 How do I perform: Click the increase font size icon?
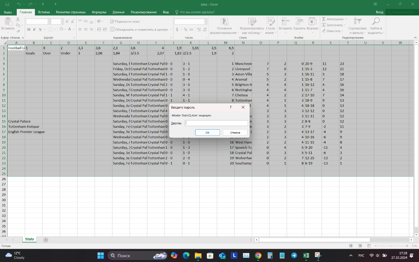(67, 21)
